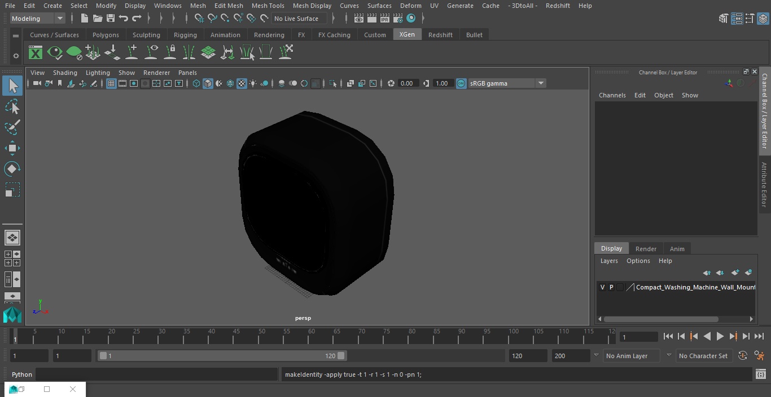Open the XGen window shelf icon
771x397 pixels.
pyautogui.click(x=36, y=53)
